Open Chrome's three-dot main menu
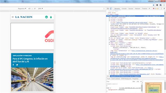166x93 pixels. (x=164, y=5)
